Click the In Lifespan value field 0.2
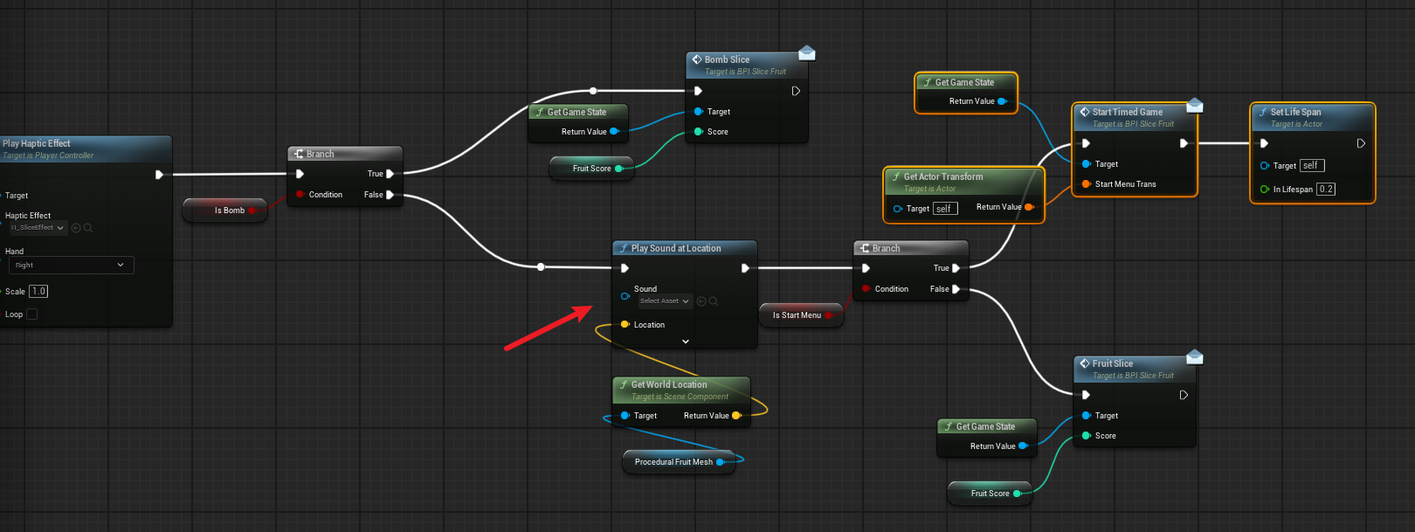The width and height of the screenshot is (1415, 532). [x=1326, y=190]
